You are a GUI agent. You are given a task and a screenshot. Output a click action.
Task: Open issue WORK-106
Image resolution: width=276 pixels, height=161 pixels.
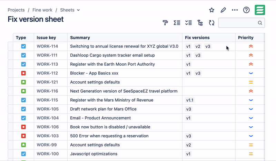(x=48, y=127)
